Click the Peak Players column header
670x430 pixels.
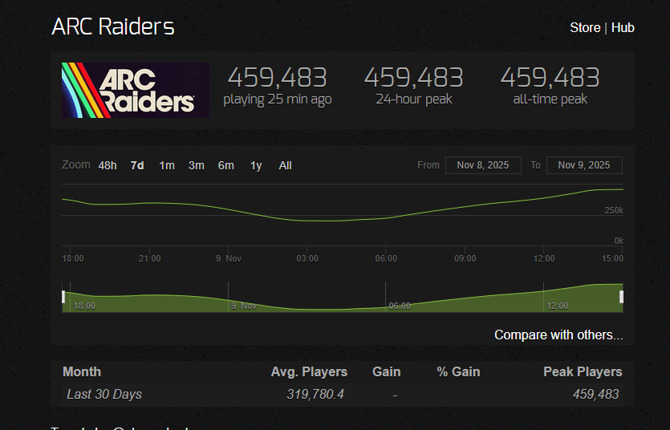[583, 372]
